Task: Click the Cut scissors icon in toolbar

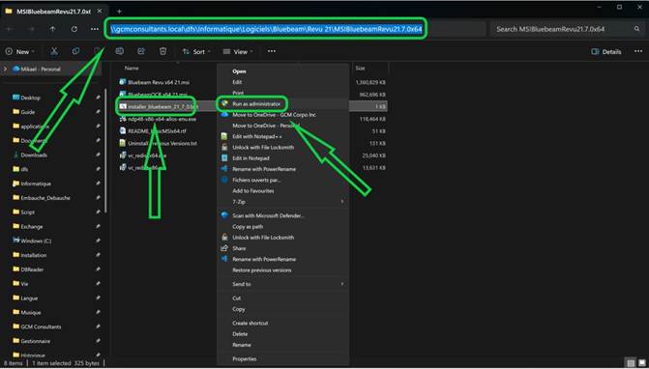Action: point(54,51)
